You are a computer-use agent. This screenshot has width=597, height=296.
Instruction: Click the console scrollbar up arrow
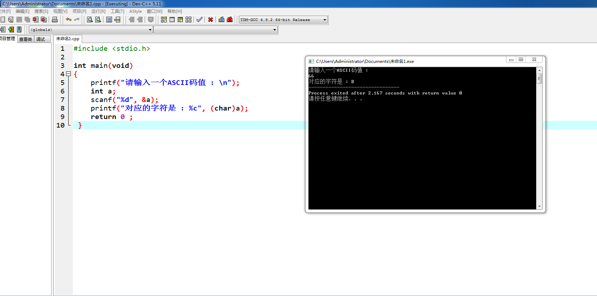coord(539,70)
